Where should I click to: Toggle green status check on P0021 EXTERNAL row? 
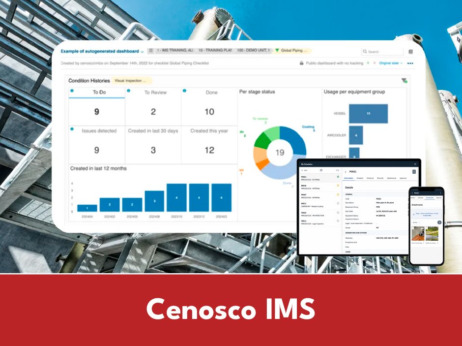pos(338,177)
